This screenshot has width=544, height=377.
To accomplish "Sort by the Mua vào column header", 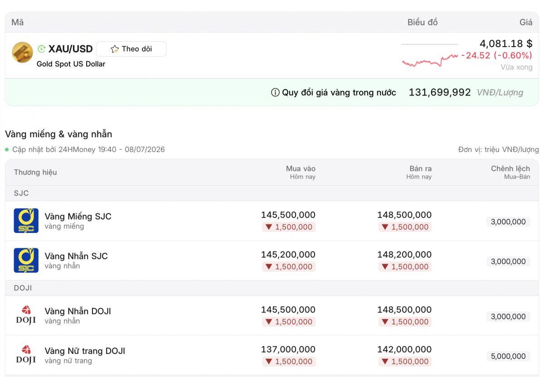I will pyautogui.click(x=301, y=172).
